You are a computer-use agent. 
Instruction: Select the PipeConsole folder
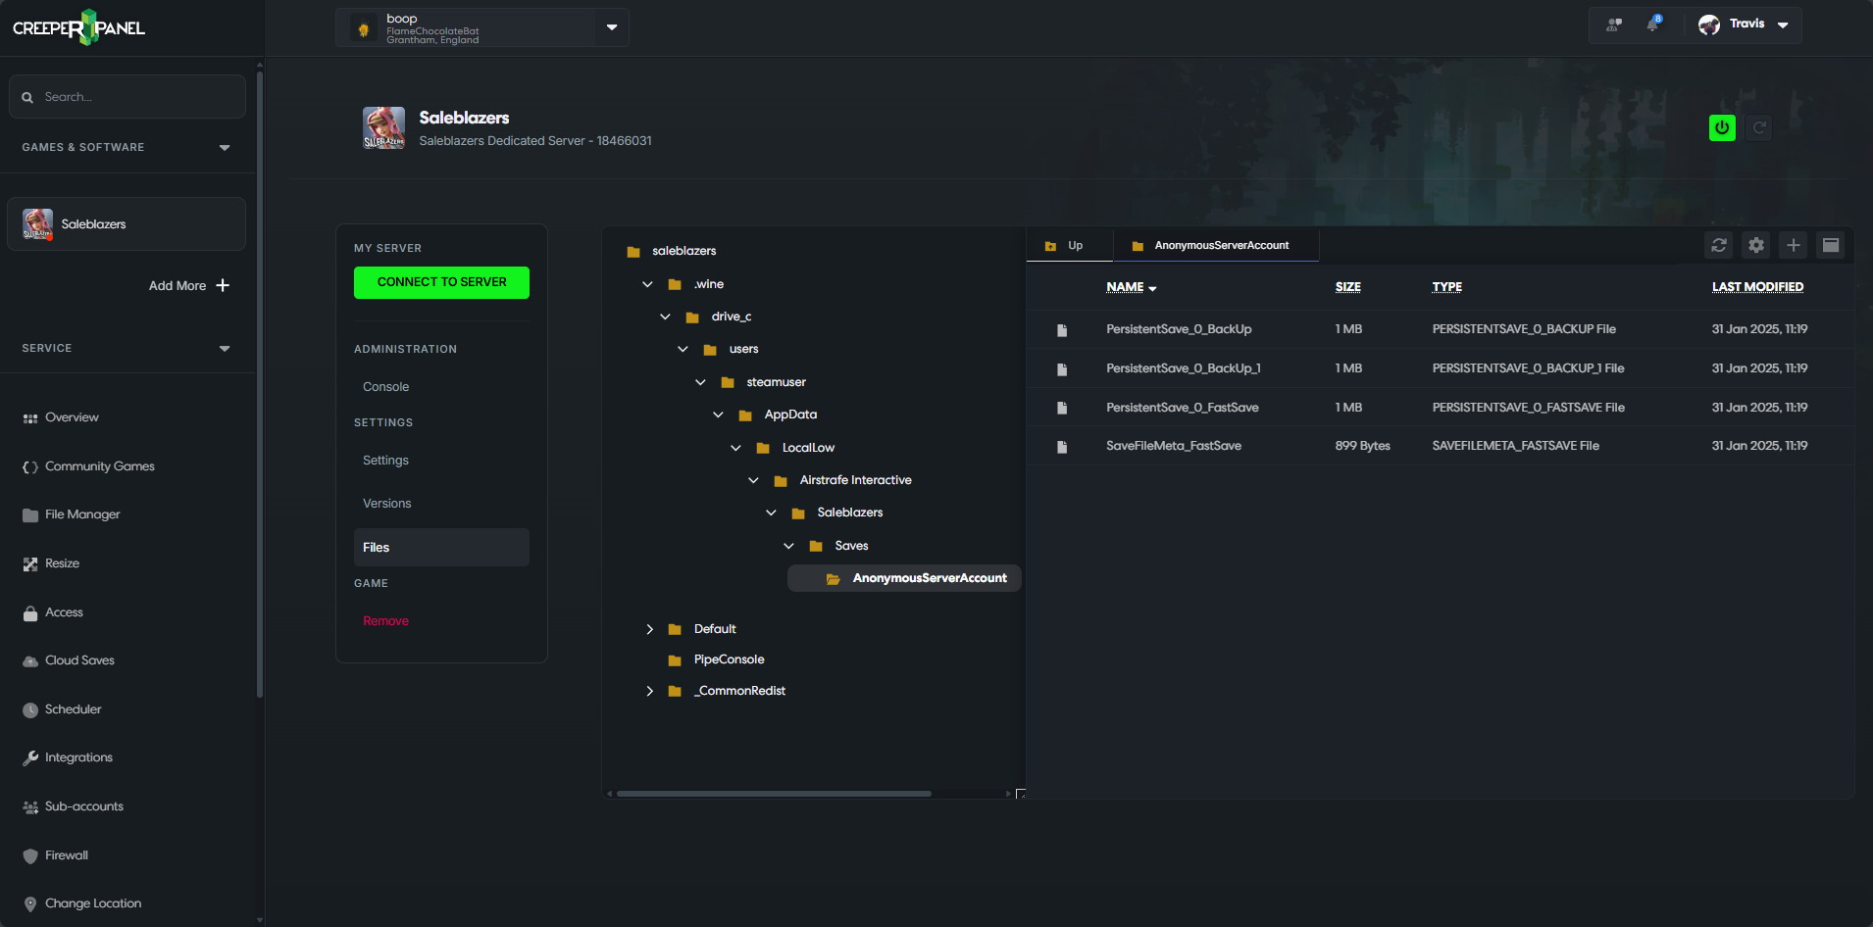point(729,659)
